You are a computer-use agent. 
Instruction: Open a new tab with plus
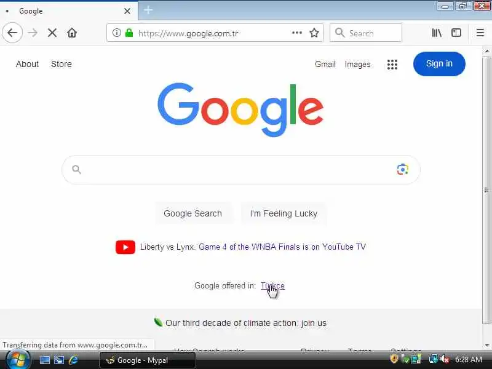point(148,10)
